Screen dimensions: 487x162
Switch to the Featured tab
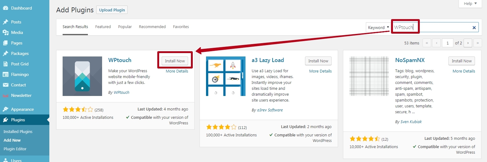pos(103,27)
